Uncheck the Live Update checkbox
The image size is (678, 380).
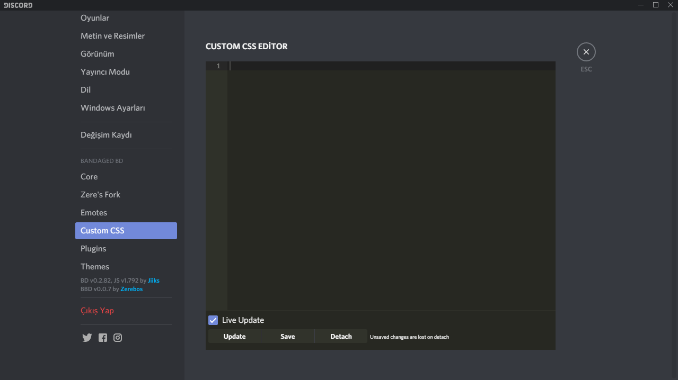(x=213, y=320)
